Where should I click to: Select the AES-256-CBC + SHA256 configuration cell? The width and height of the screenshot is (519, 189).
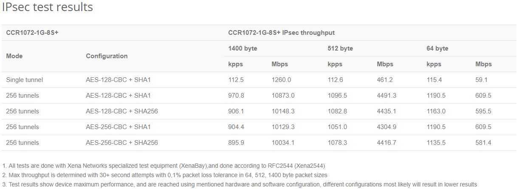tap(122, 143)
